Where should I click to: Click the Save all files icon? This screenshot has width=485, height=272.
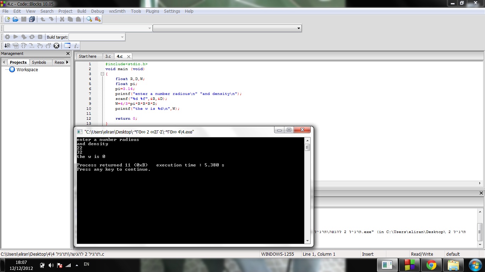point(32,19)
